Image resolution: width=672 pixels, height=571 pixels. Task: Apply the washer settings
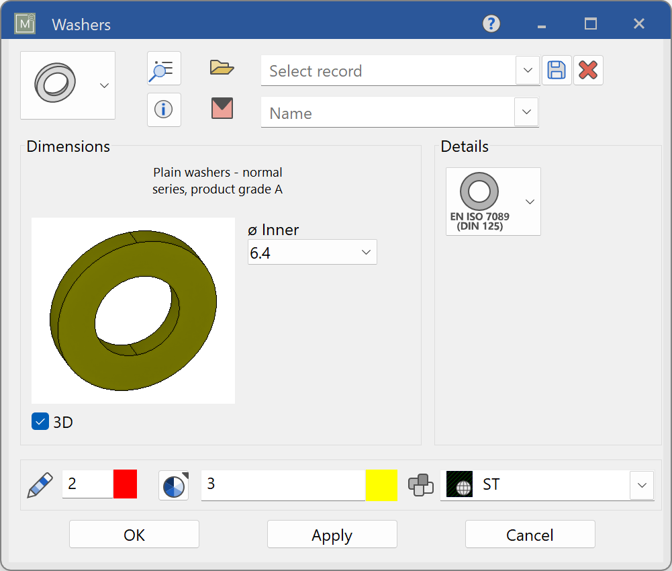(x=332, y=534)
